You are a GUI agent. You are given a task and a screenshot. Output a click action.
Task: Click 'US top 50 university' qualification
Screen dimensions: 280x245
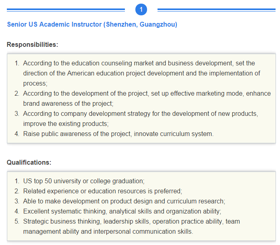coord(83,181)
